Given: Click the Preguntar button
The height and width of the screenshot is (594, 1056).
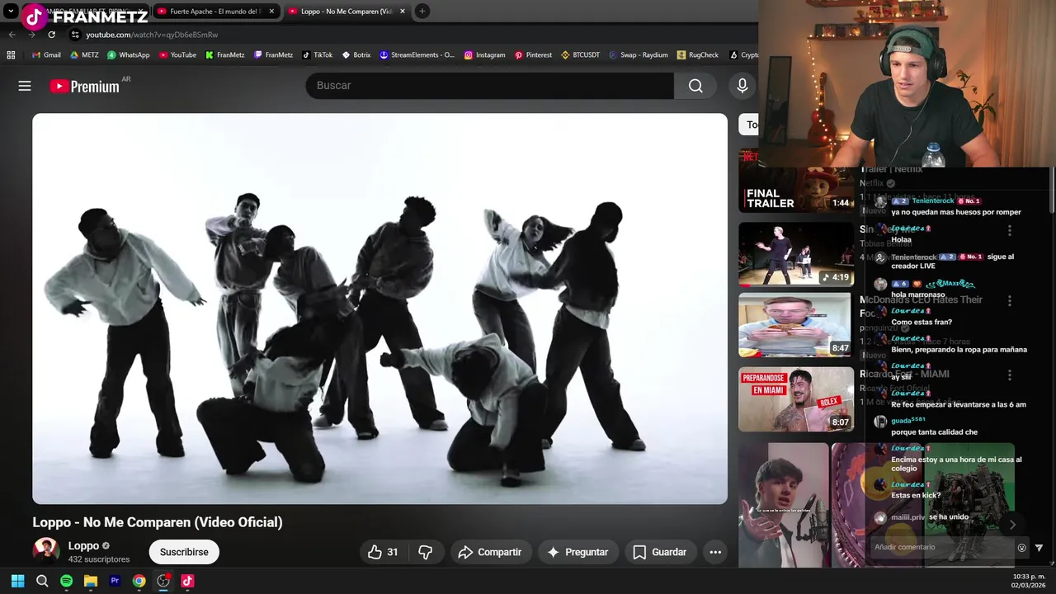Looking at the screenshot, I should 577,552.
